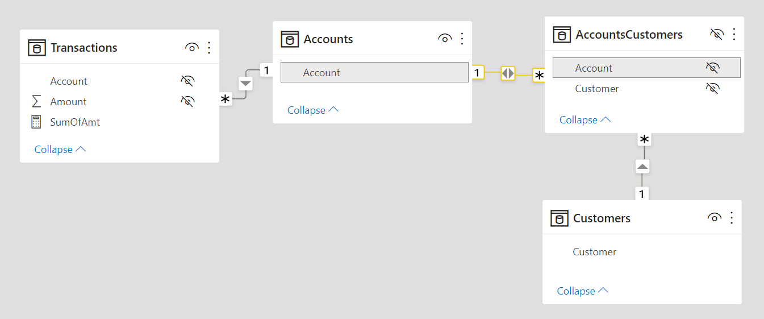Select the Account field in Accounts table
The height and width of the screenshot is (319, 764).
coord(374,72)
